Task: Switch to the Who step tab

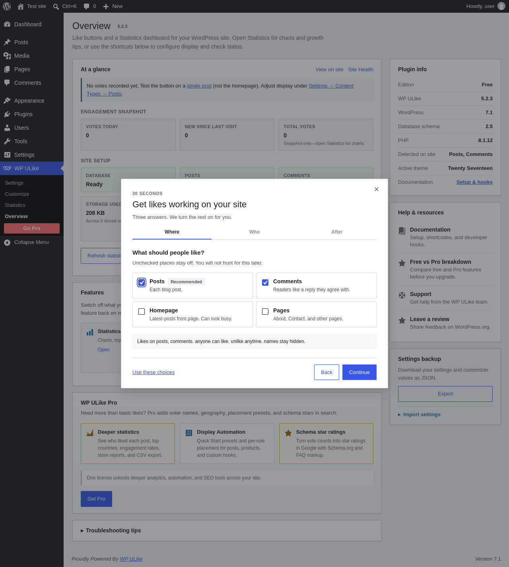Action: click(254, 232)
